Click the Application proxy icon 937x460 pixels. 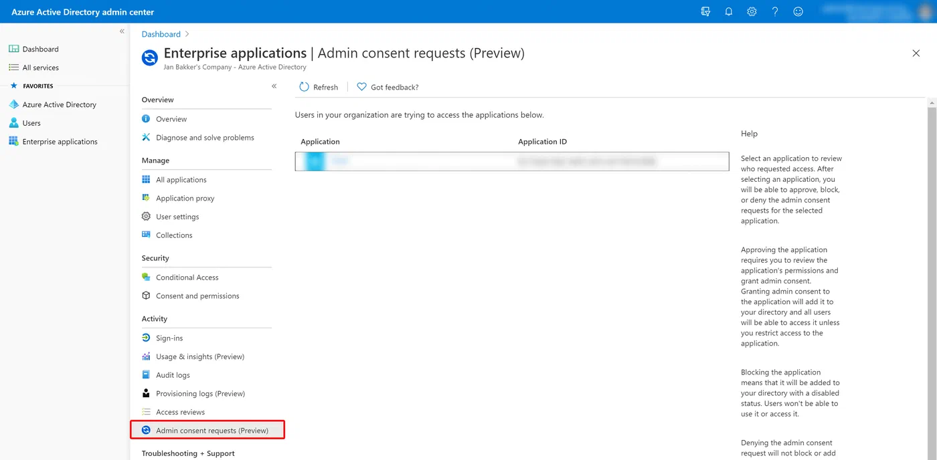click(x=146, y=198)
